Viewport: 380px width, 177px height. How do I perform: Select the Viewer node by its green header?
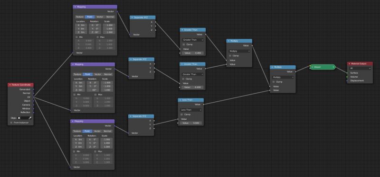[x=323, y=67]
